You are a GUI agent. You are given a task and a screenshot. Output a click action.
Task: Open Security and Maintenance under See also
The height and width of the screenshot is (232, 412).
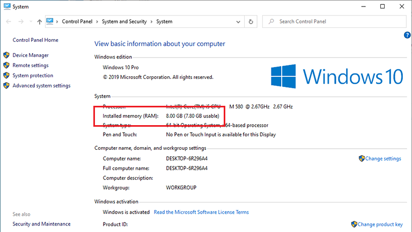click(x=41, y=224)
